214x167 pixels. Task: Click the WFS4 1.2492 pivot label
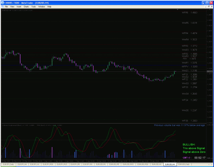189,100
